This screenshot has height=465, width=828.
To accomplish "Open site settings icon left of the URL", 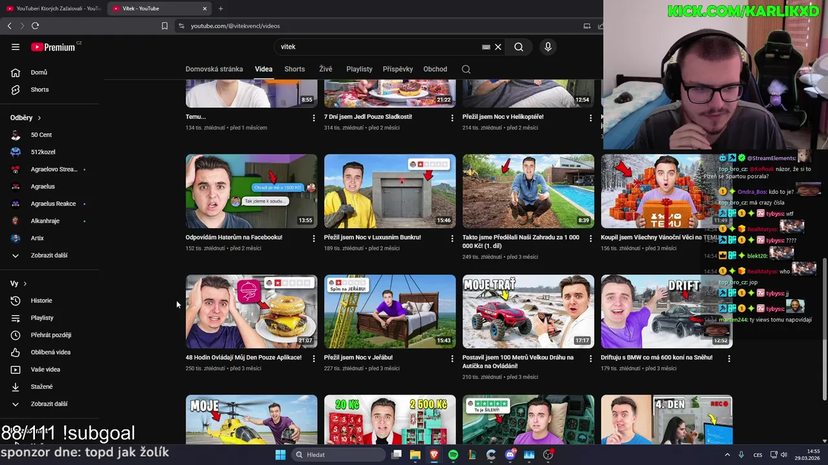I will click(x=181, y=26).
